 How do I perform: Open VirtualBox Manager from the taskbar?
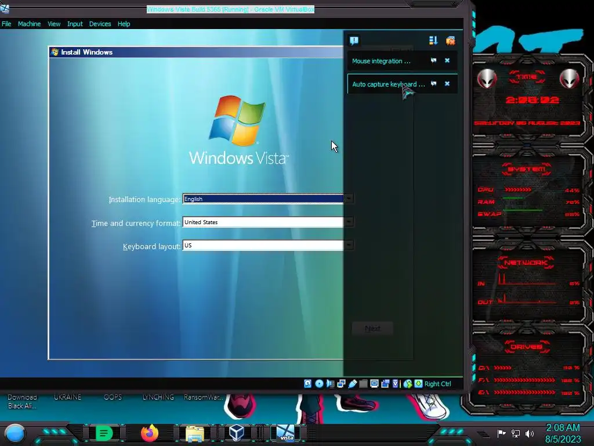point(237,433)
